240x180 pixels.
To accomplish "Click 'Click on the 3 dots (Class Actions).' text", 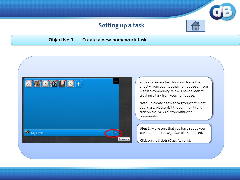I will [165, 140].
